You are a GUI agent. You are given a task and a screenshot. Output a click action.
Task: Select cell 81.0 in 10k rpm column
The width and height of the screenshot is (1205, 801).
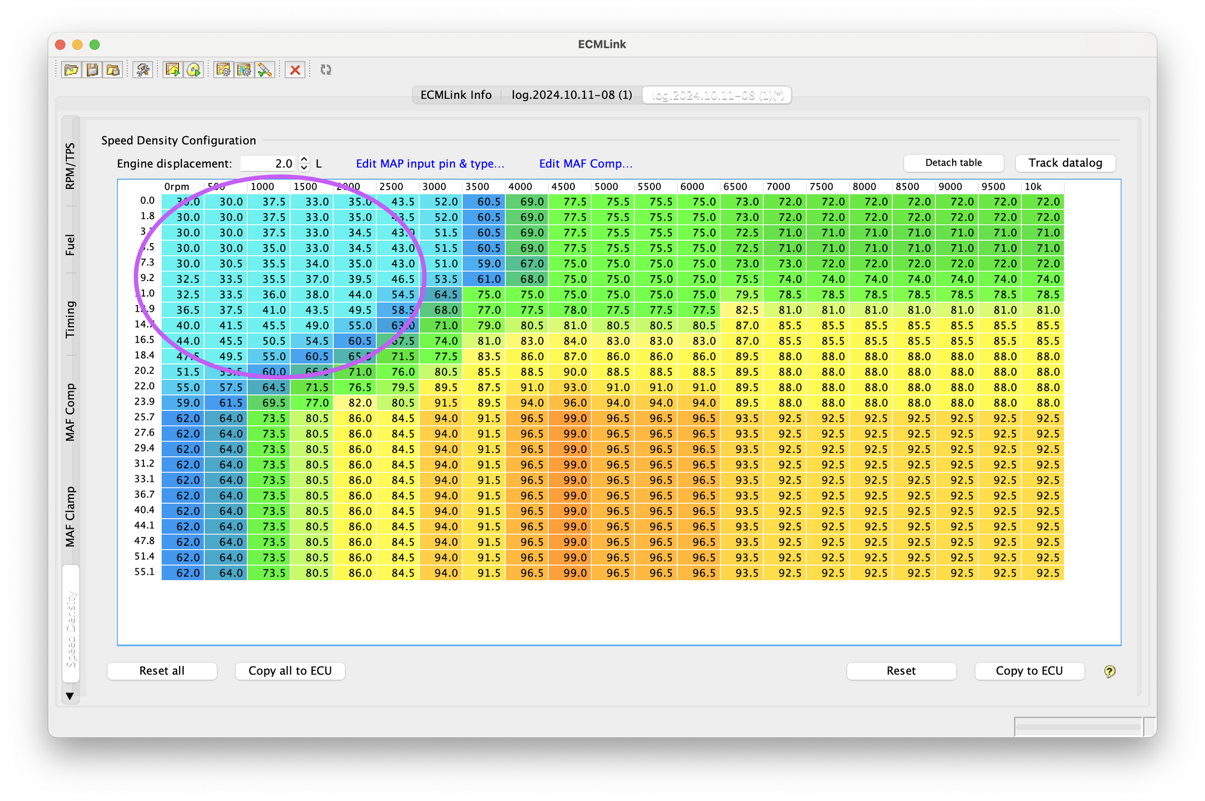click(1043, 310)
